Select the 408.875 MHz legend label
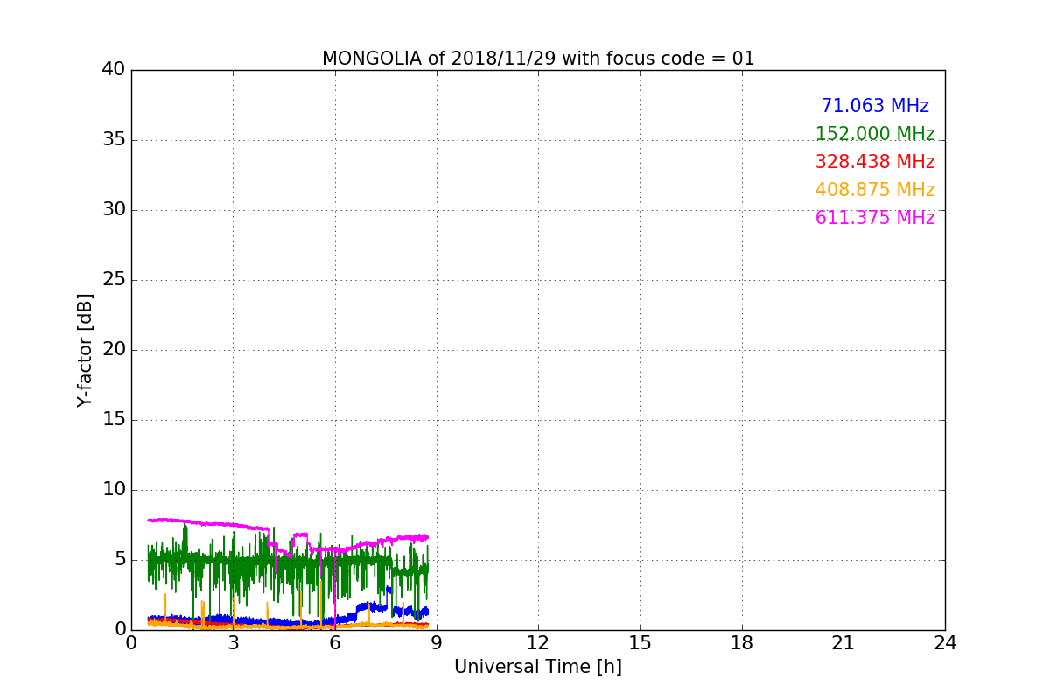Image resolution: width=1050 pixels, height=700 pixels. (x=875, y=190)
